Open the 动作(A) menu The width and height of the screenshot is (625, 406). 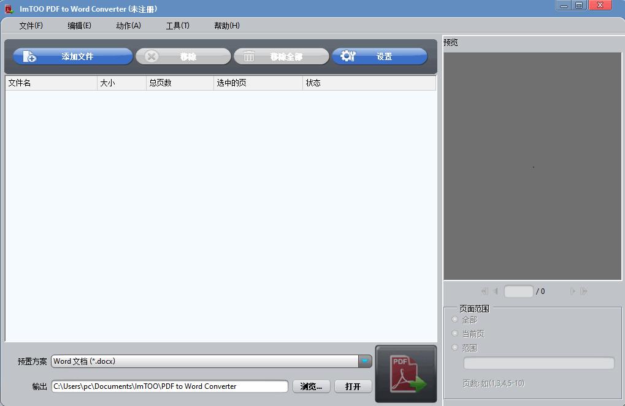pyautogui.click(x=128, y=26)
